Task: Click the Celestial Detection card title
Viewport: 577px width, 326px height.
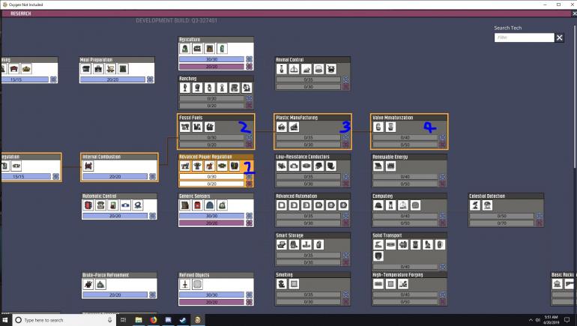Action: click(x=487, y=196)
